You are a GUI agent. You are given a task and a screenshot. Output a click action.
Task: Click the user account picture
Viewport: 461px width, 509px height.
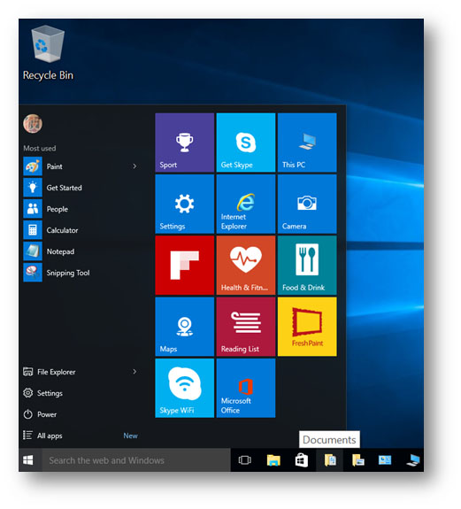[33, 124]
